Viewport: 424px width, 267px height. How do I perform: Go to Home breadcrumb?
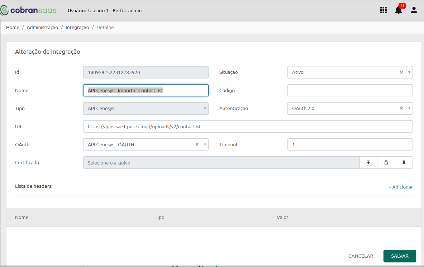pos(13,27)
